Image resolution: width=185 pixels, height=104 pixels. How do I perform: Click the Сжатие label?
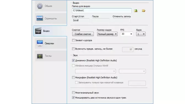pos(76,30)
